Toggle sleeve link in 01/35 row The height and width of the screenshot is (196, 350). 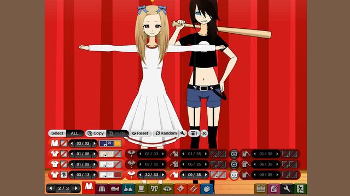pyautogui.click(x=234, y=154)
